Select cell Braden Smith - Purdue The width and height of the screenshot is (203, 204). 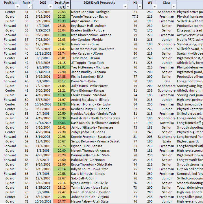pyautogui.click(x=99, y=30)
